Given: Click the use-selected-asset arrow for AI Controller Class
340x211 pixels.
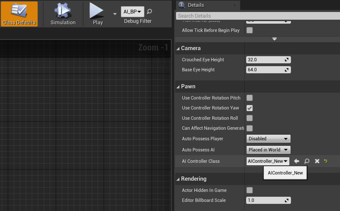Looking at the screenshot, I should click(x=297, y=161).
